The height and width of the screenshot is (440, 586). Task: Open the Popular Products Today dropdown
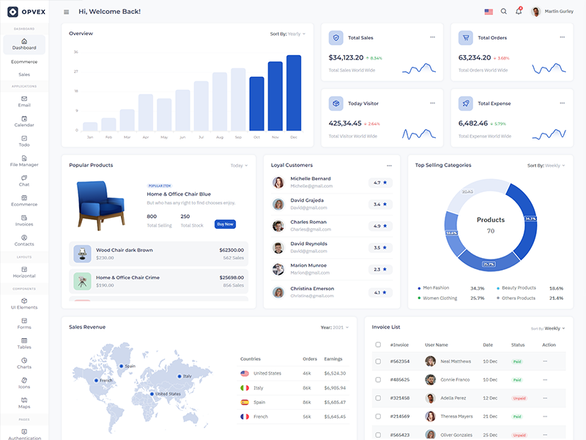[x=239, y=166]
